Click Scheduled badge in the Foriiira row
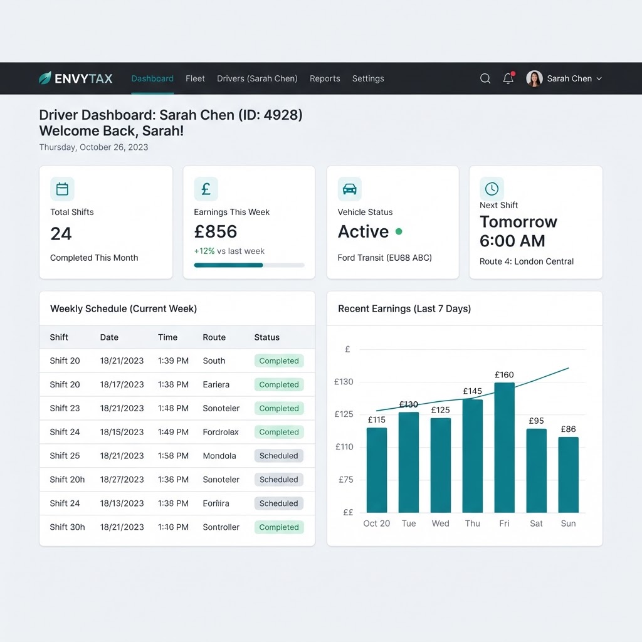The height and width of the screenshot is (642, 642). (279, 503)
